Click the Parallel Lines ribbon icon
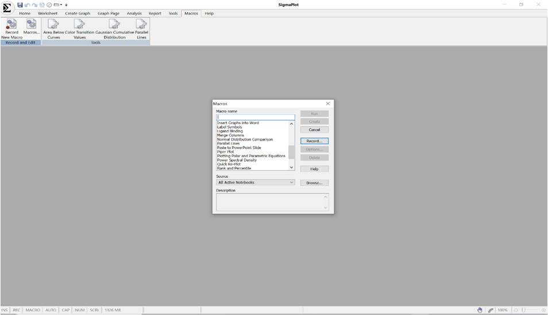The width and height of the screenshot is (548, 315). coord(141,25)
